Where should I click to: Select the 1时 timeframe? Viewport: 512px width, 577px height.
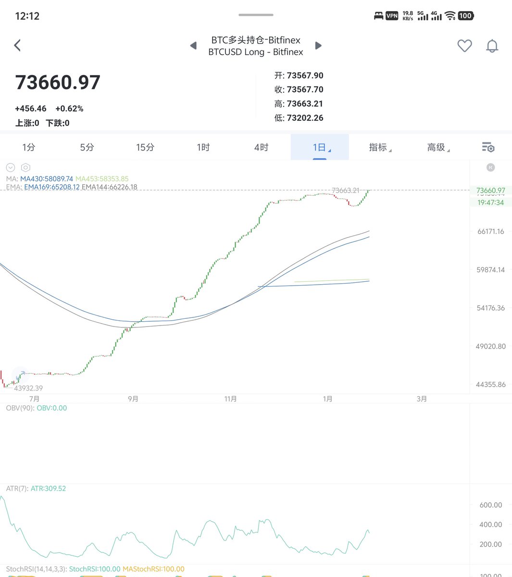tap(203, 147)
